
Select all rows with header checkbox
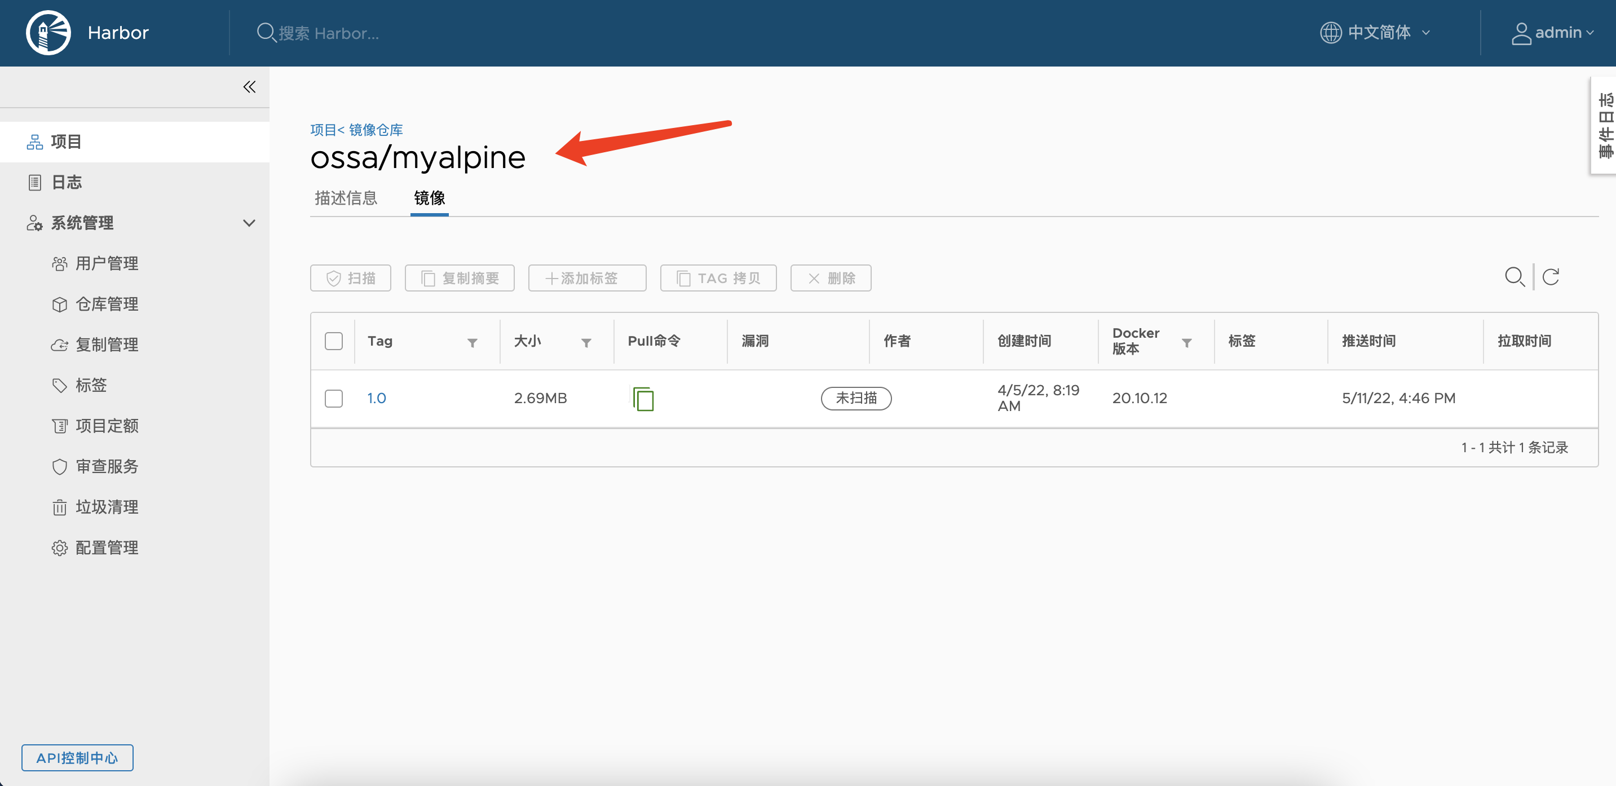tap(334, 341)
